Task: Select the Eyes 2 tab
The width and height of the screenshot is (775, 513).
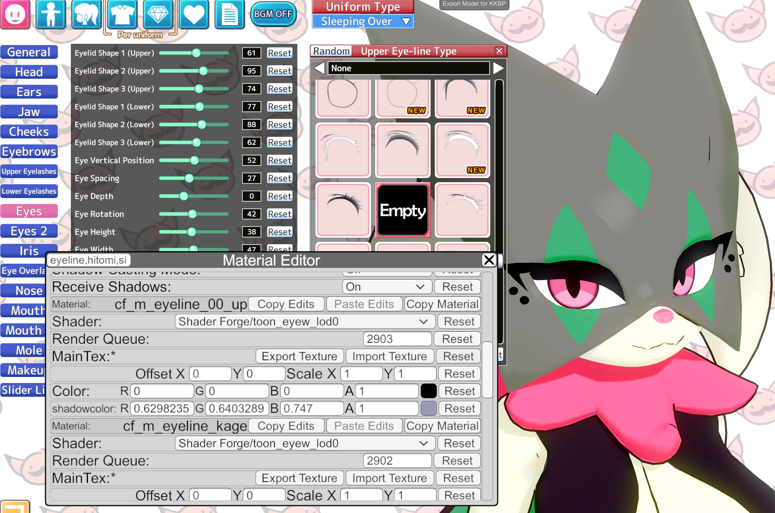Action: tap(29, 231)
